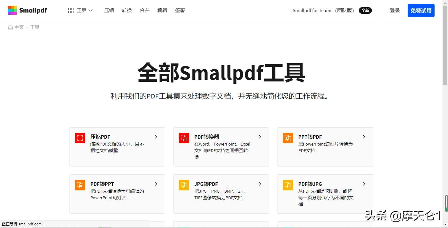The height and width of the screenshot is (228, 448).
Task: Select 压缩 in top navigation
Action: click(109, 10)
